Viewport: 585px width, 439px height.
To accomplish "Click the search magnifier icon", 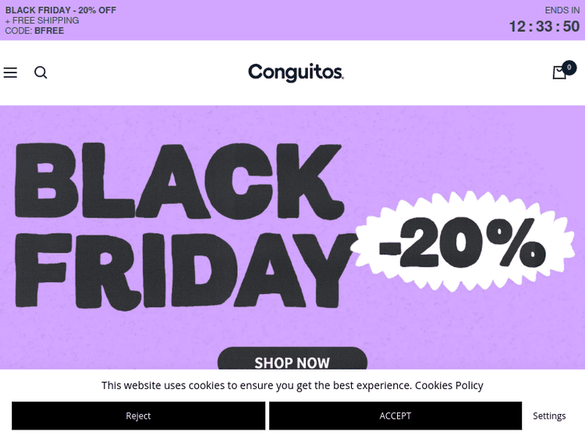I will click(41, 73).
